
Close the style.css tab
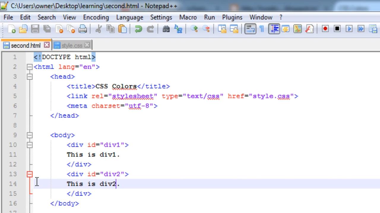coord(87,45)
